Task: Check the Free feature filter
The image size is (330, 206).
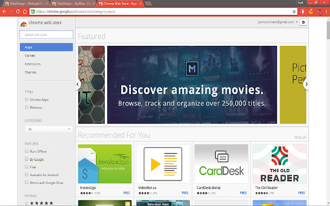Action: point(27,167)
